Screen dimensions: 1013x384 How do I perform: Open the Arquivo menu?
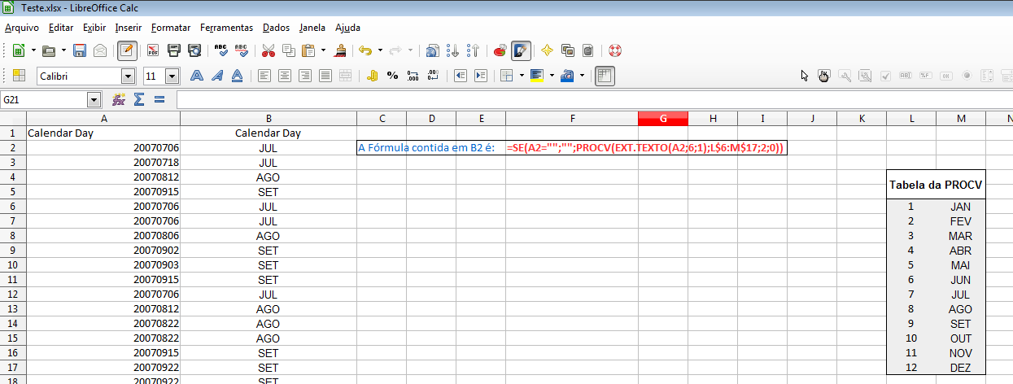(22, 27)
